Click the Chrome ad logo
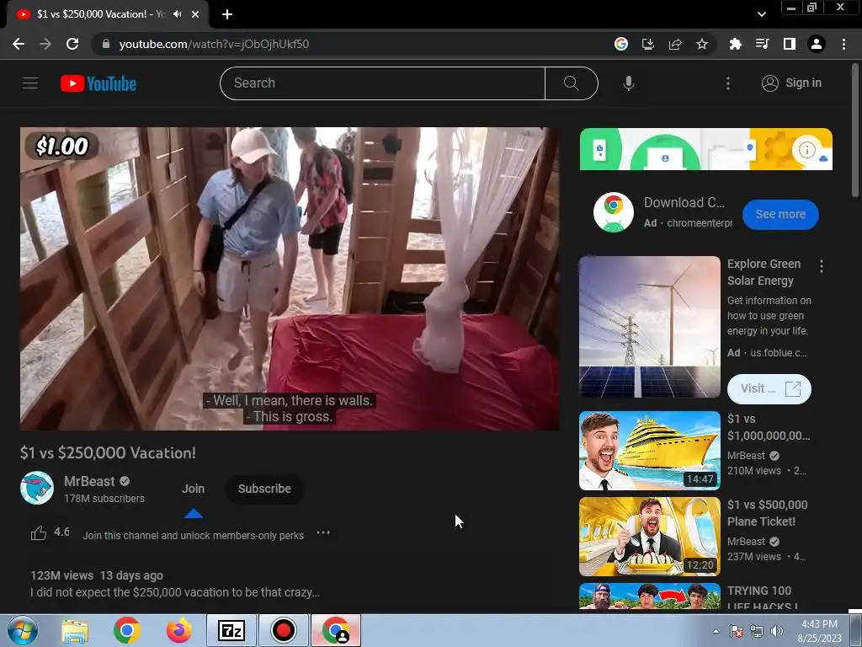This screenshot has height=647, width=862. (614, 212)
